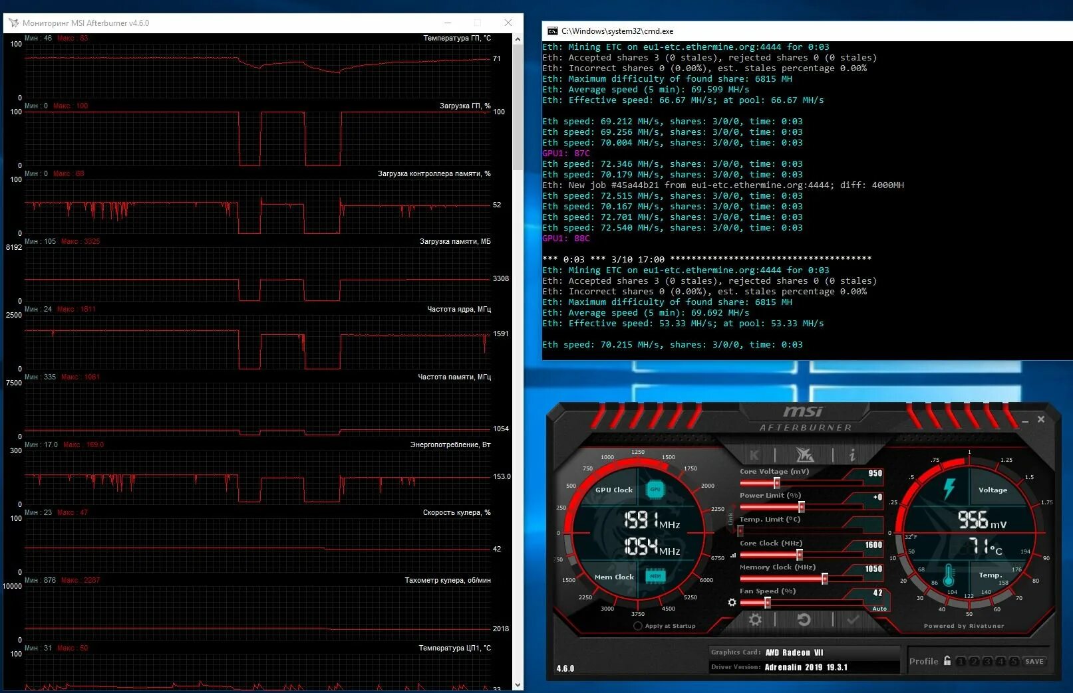Click the 'Частота ядра, МГц' graph label
Viewport: 1073px width, 693px height.
point(459,309)
